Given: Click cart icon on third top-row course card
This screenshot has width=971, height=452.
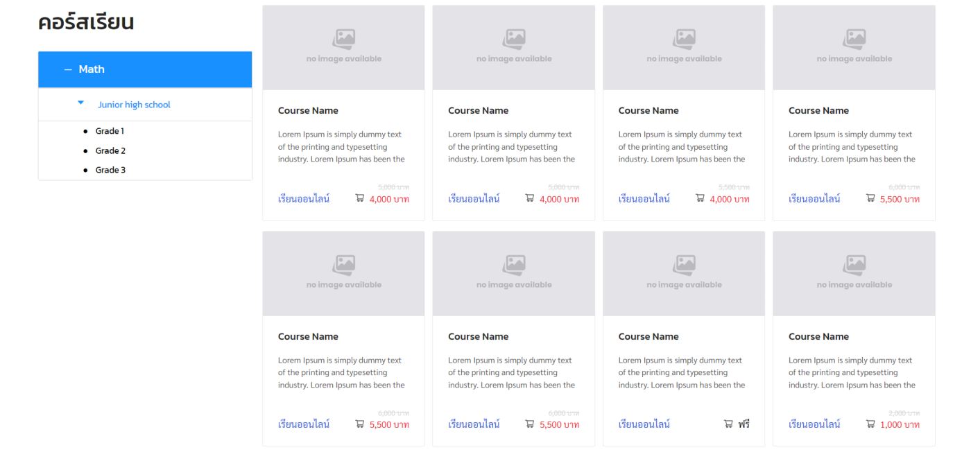Looking at the screenshot, I should pos(700,198).
